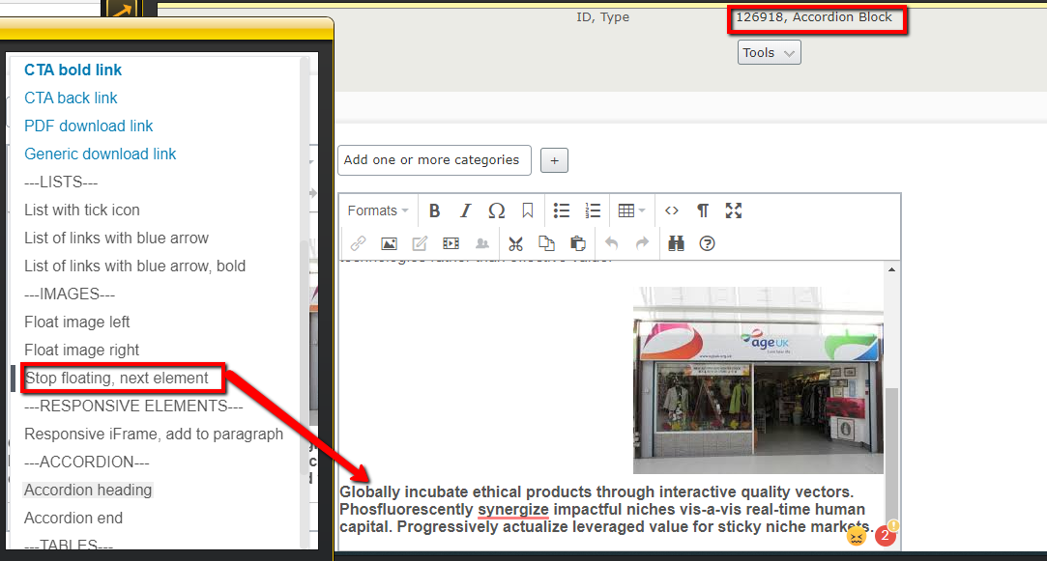
Task: Click the insert link chain icon
Action: 358,243
